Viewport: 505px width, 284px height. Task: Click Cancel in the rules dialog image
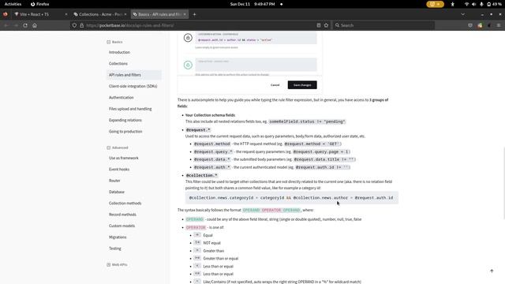[x=275, y=85]
